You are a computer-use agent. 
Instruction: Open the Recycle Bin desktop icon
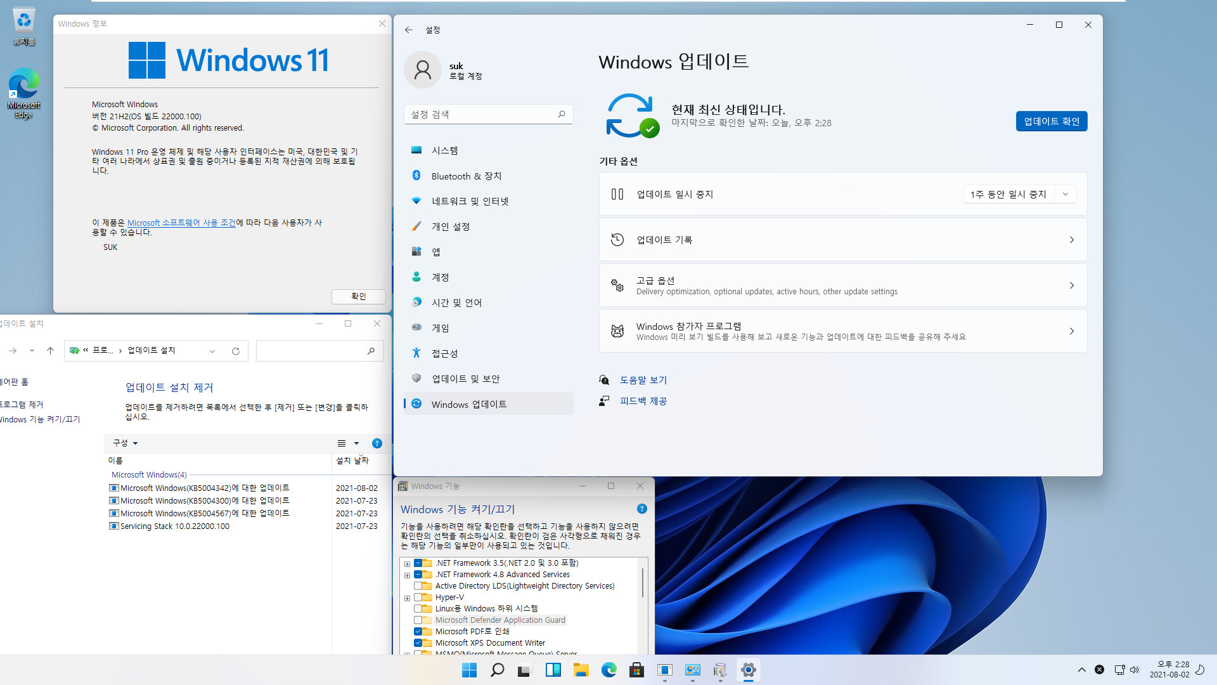[24, 26]
